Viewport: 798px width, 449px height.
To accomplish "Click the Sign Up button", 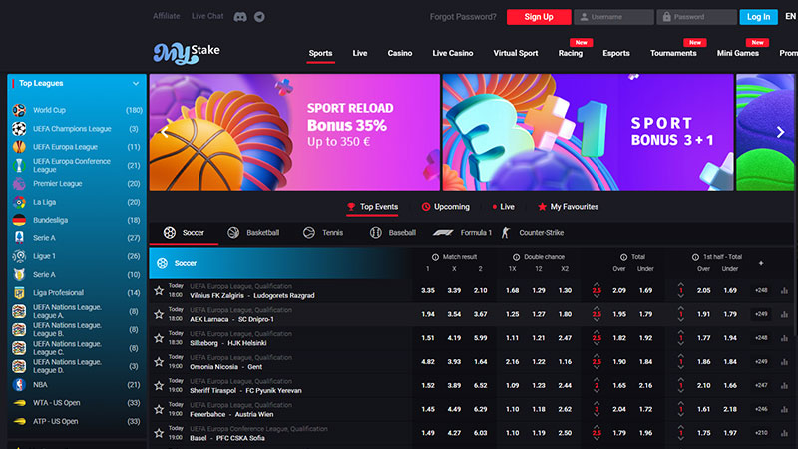I will [539, 17].
